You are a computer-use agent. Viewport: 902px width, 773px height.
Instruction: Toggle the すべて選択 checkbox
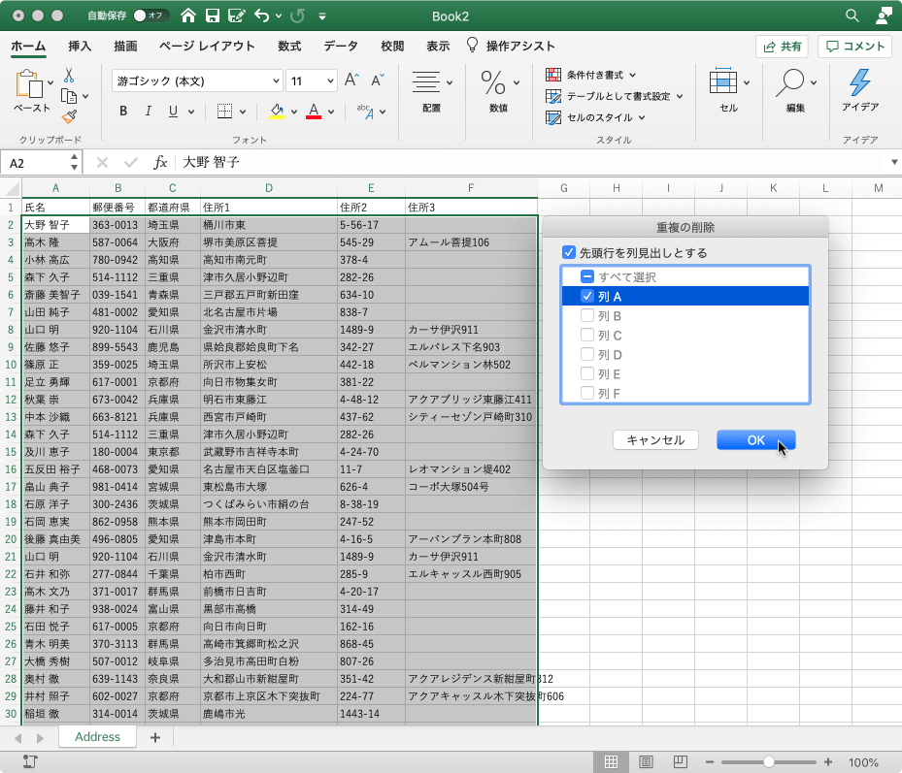[x=586, y=276]
